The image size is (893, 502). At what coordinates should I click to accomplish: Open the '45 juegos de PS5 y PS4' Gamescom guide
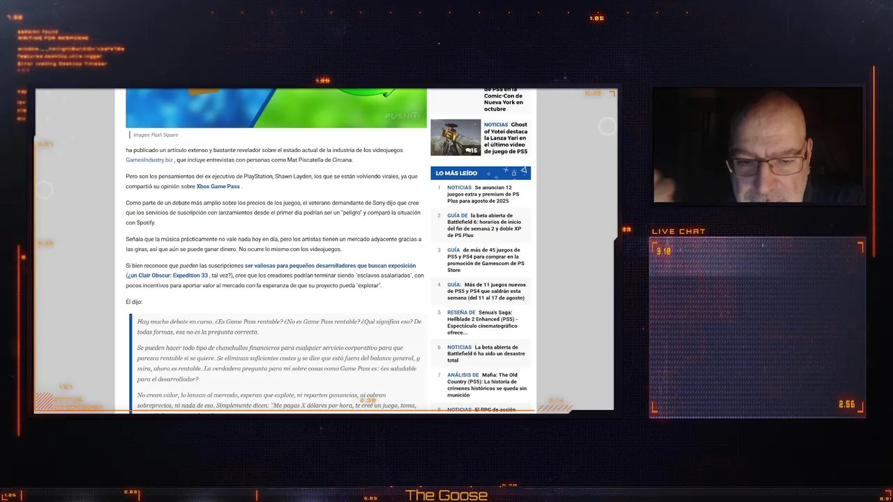pos(486,260)
